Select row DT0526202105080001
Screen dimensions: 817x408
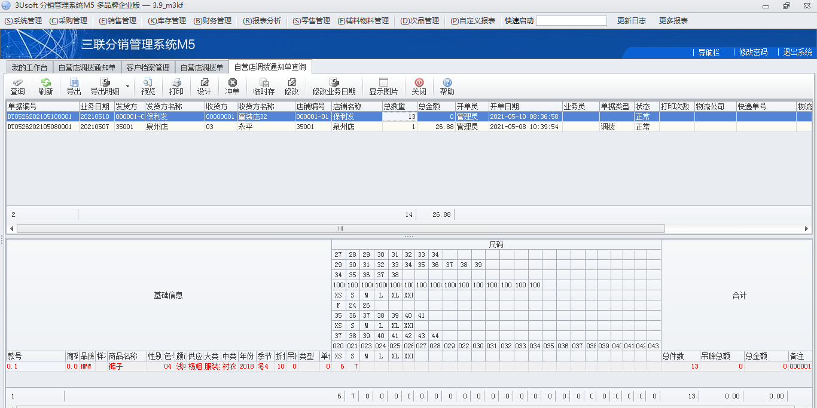point(409,127)
